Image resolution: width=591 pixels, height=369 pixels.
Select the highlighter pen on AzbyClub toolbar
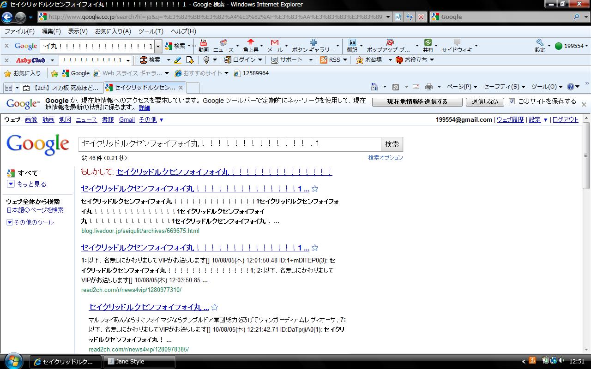177,60
